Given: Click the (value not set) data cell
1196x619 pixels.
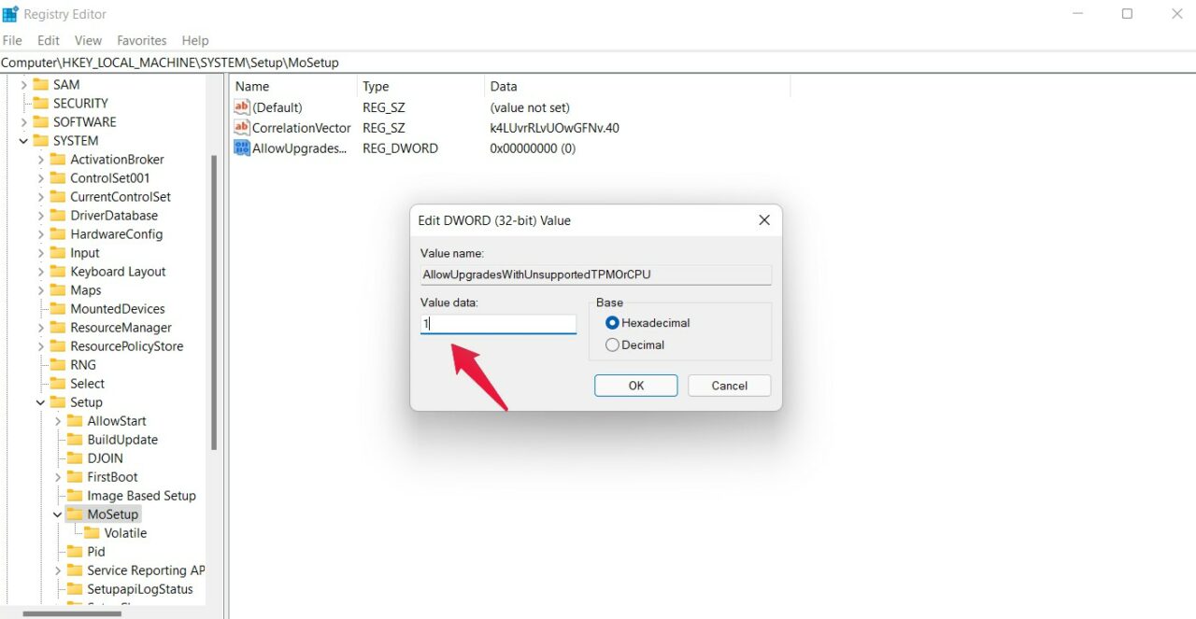Looking at the screenshot, I should click(x=530, y=107).
